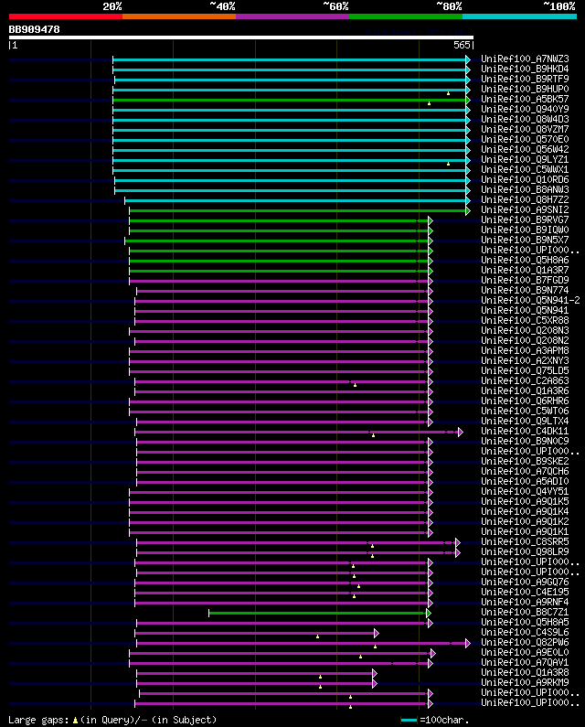The width and height of the screenshot is (585, 727).
Task: Click the arrowhead ending the UniRef100_Q1A3R8 bar
Action: [375, 673]
